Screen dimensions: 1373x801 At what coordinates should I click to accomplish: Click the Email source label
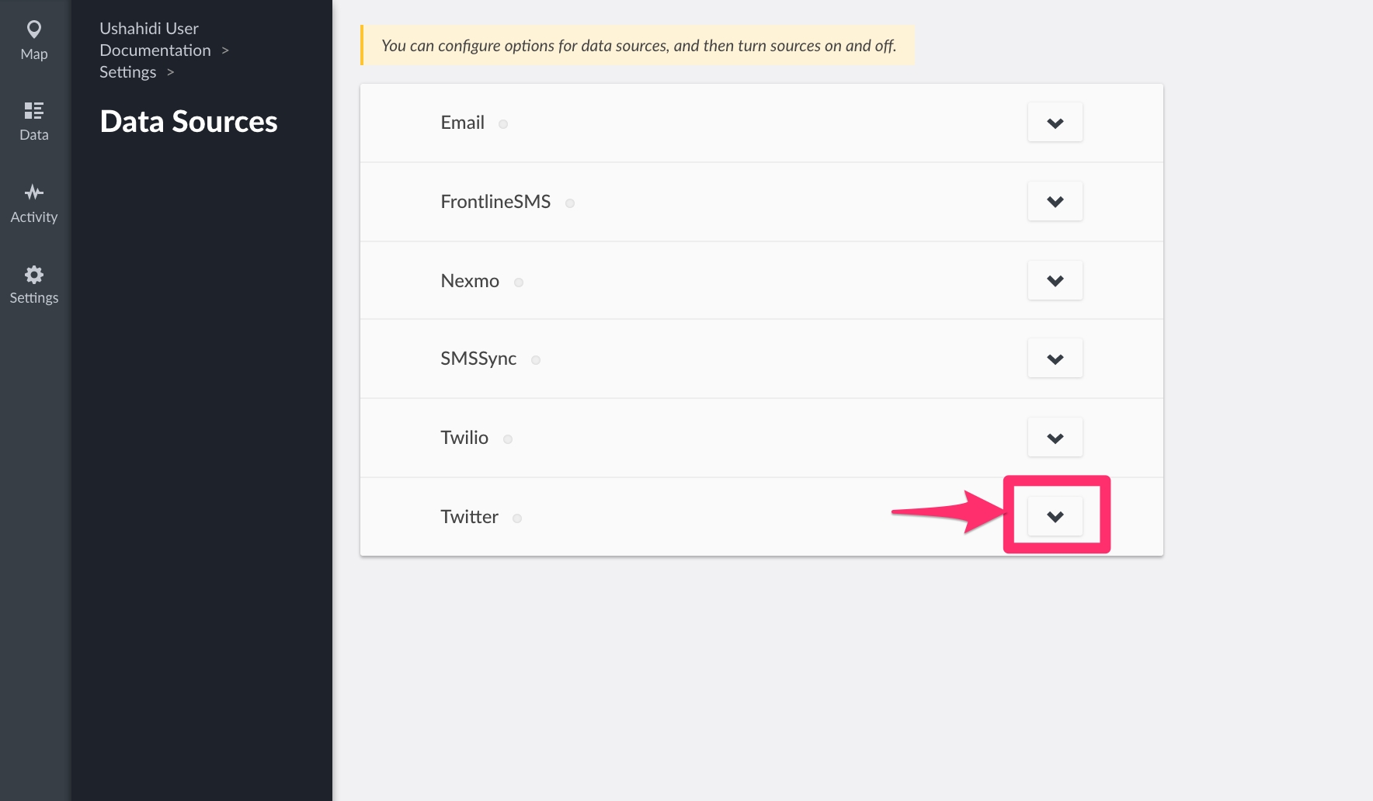(x=462, y=123)
